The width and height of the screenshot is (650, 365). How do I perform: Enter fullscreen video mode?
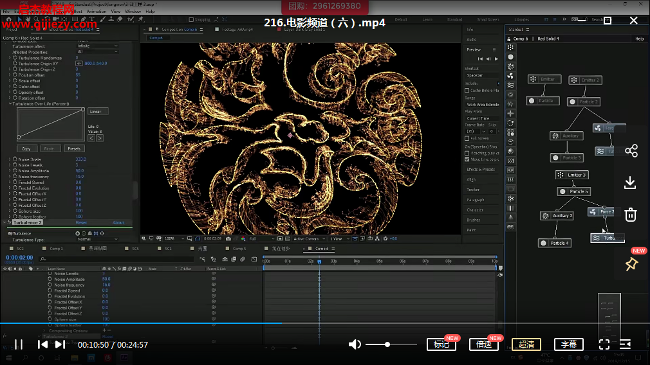click(604, 344)
